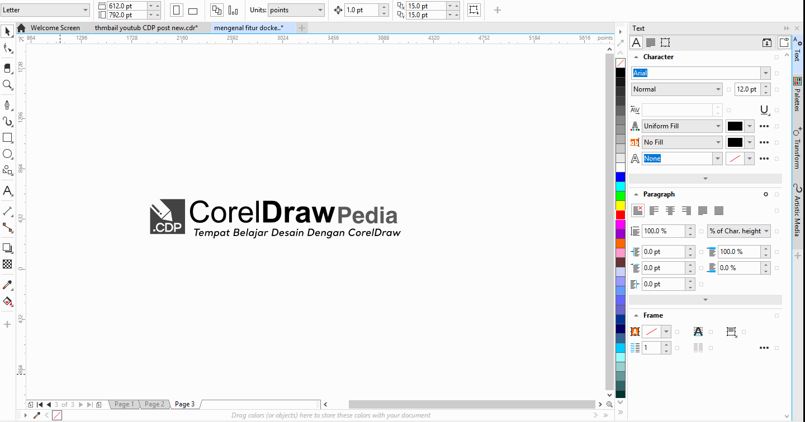Toggle checkbox beside Frame header

[777, 315]
